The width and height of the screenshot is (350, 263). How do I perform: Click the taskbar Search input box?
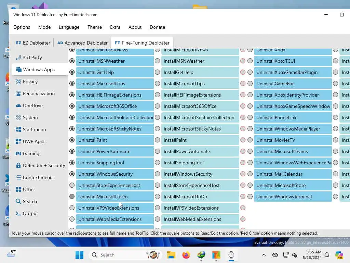[x=125, y=255]
